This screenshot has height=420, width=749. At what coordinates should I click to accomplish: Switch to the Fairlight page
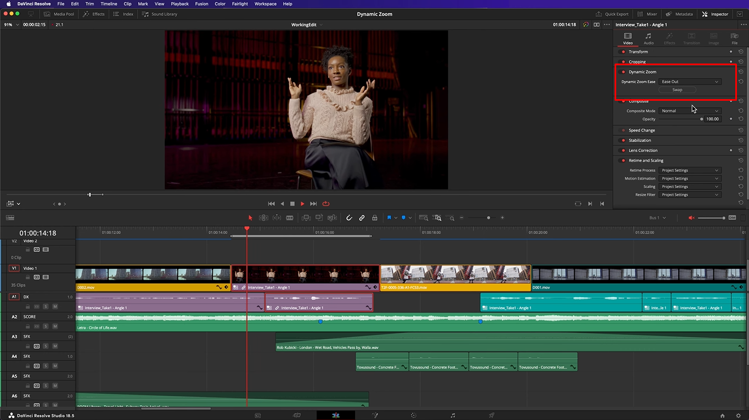tap(454, 416)
